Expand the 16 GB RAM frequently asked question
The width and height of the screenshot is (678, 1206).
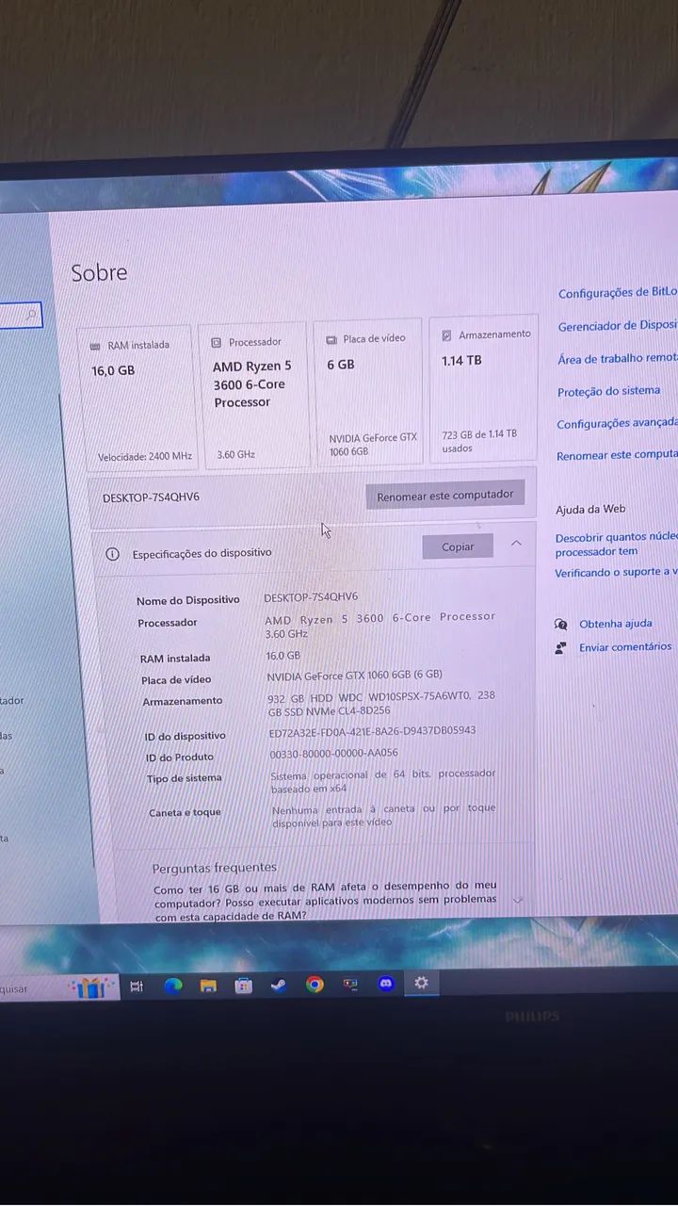coord(516,900)
